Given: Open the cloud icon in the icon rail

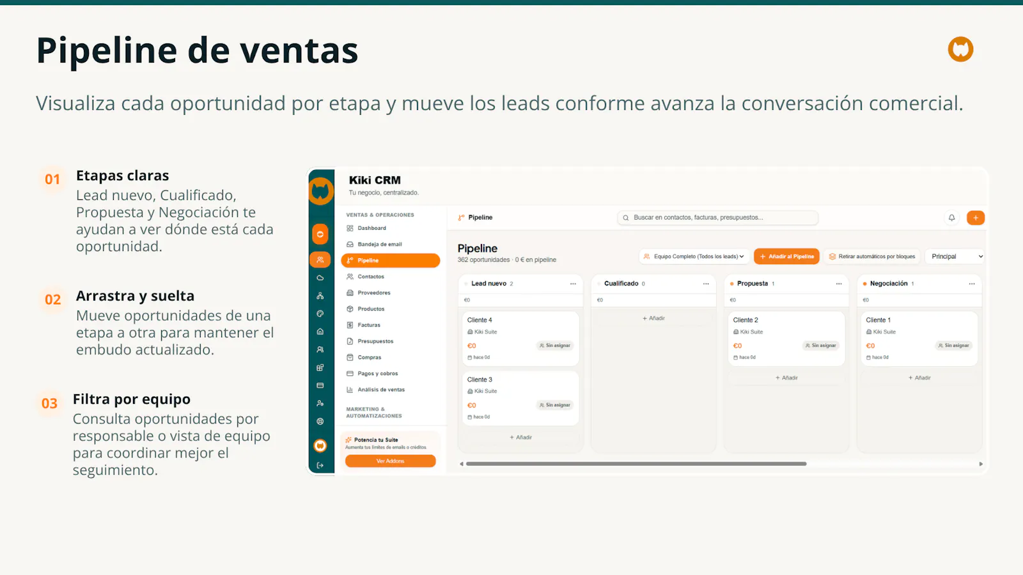Looking at the screenshot, I should point(320,278).
